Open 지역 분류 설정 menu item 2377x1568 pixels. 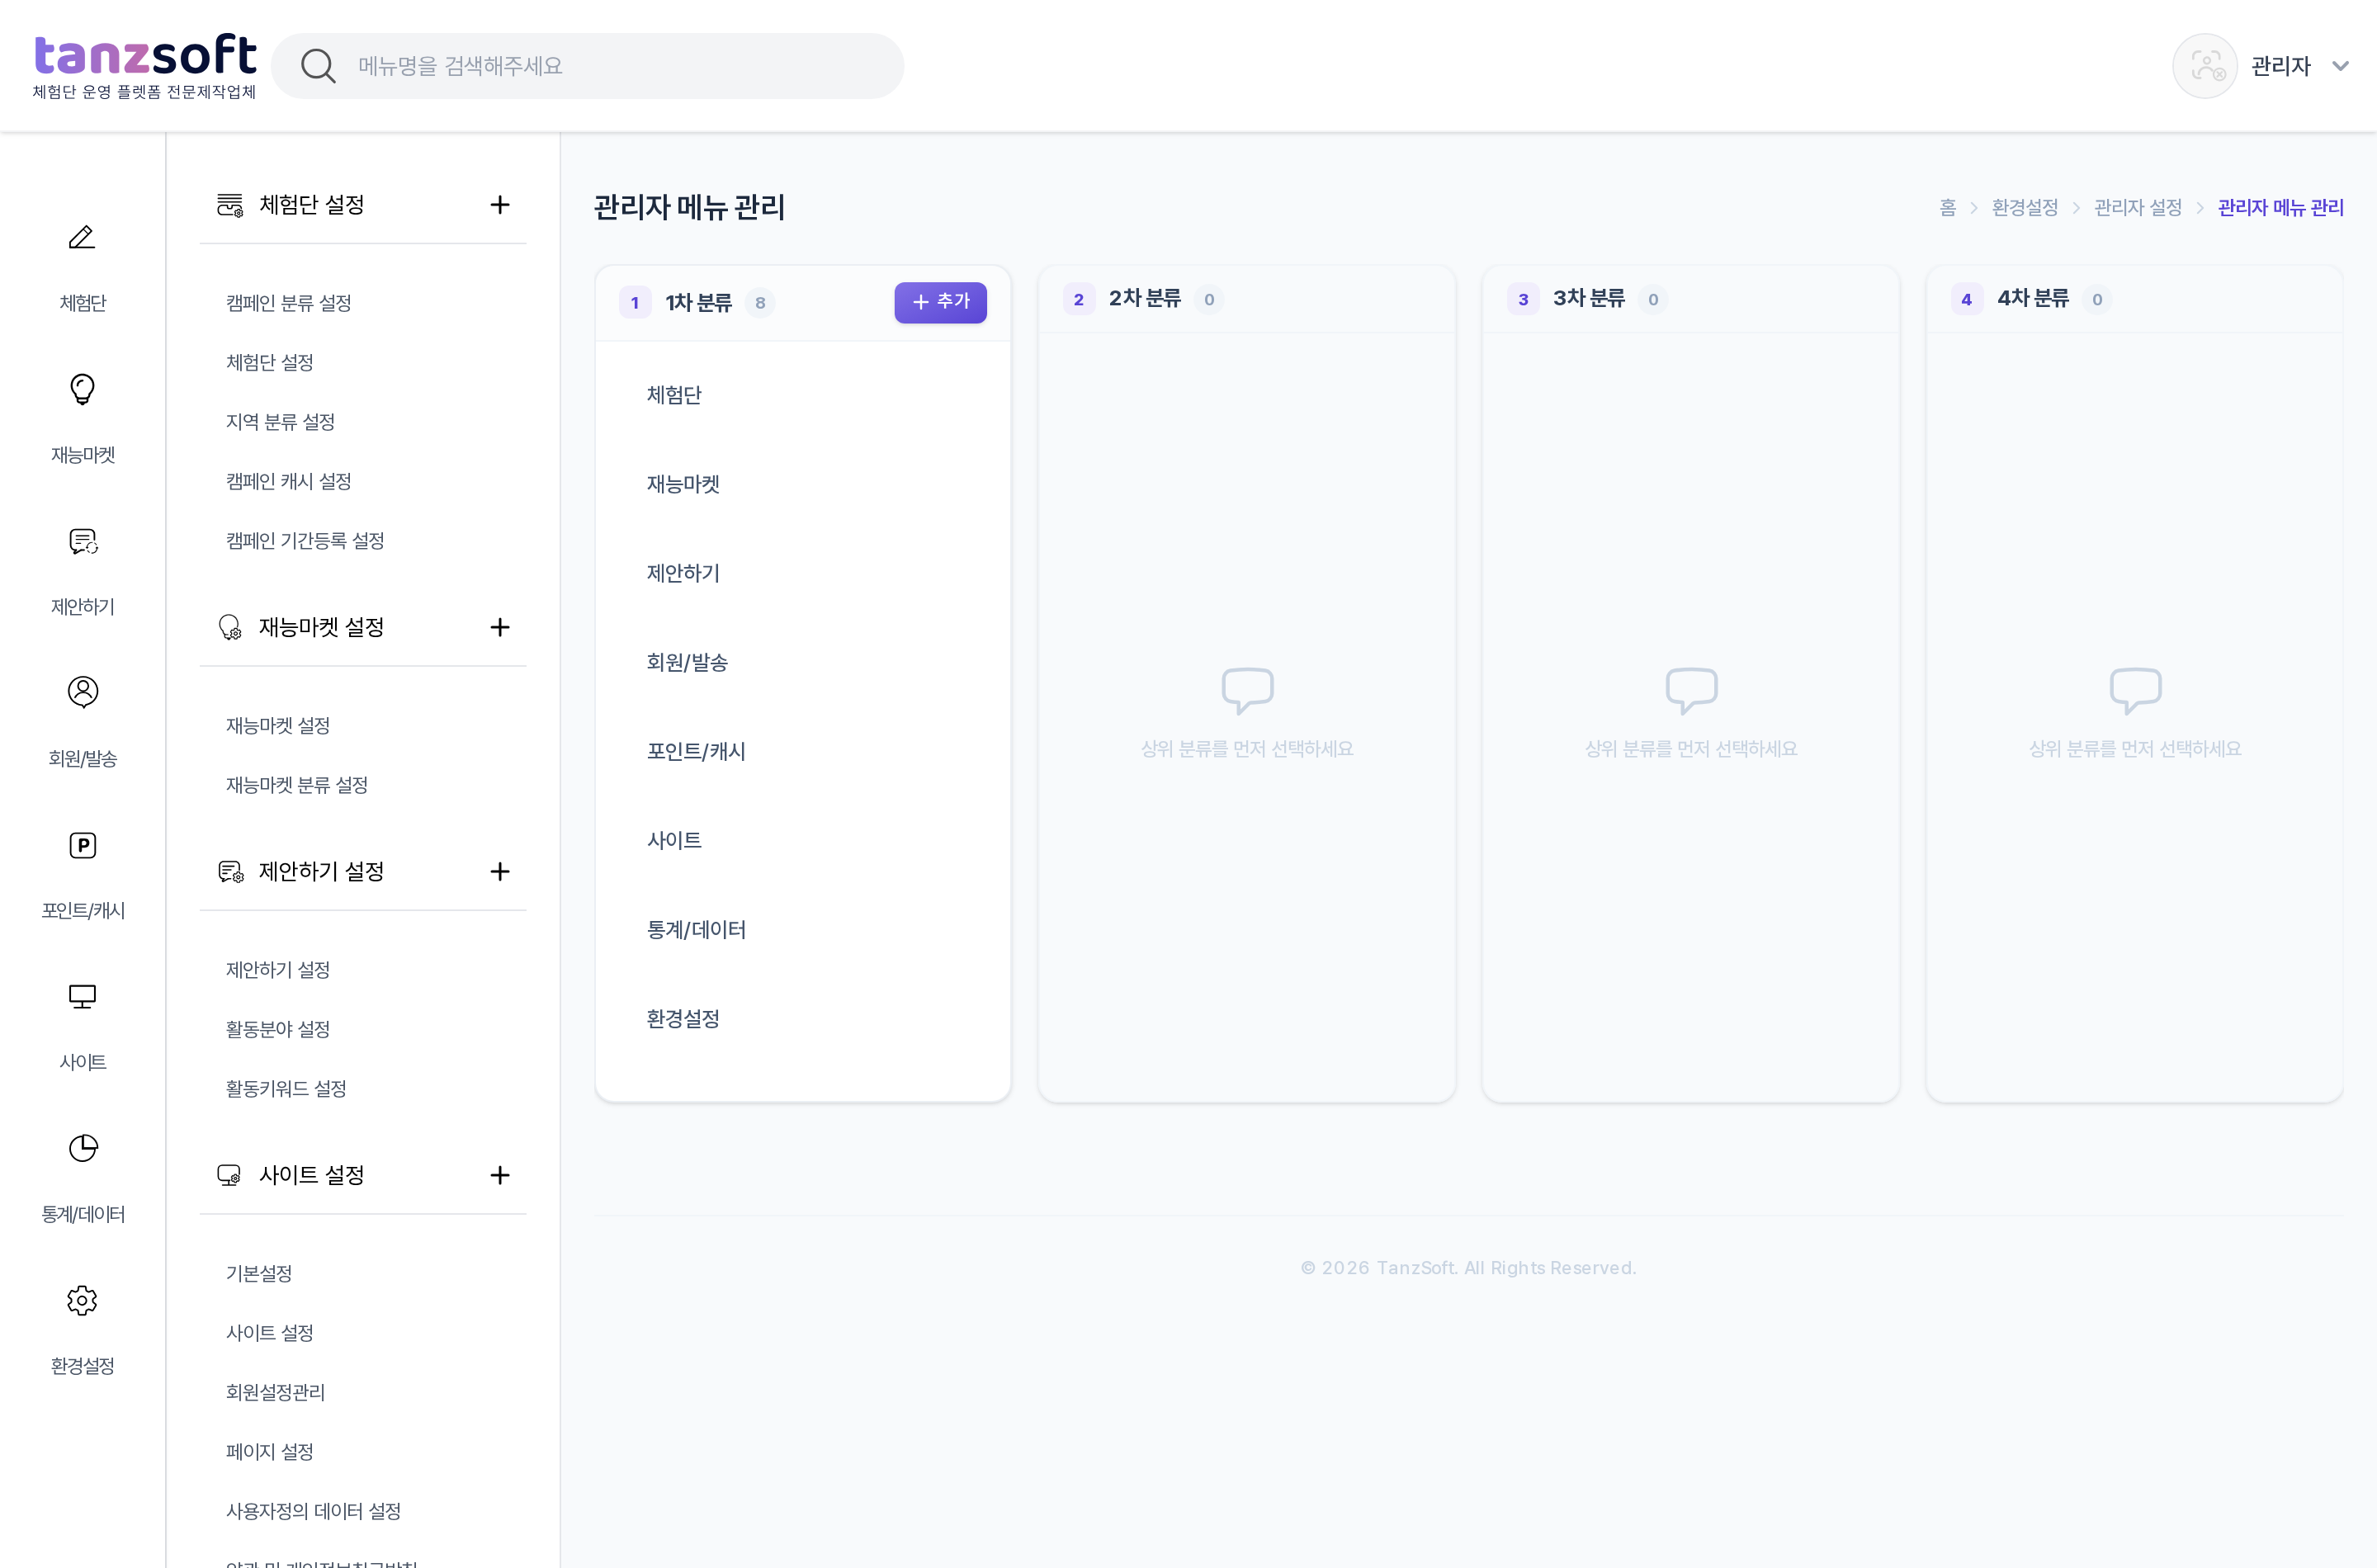280,422
